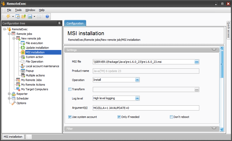Click the My Target Computers icon

pos(18,89)
